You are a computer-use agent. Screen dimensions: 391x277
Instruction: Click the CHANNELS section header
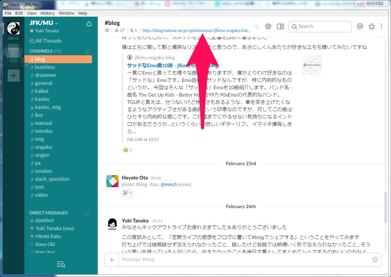[x=45, y=51]
